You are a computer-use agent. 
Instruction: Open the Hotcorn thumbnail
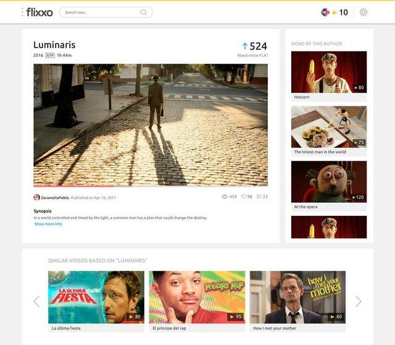coord(329,72)
